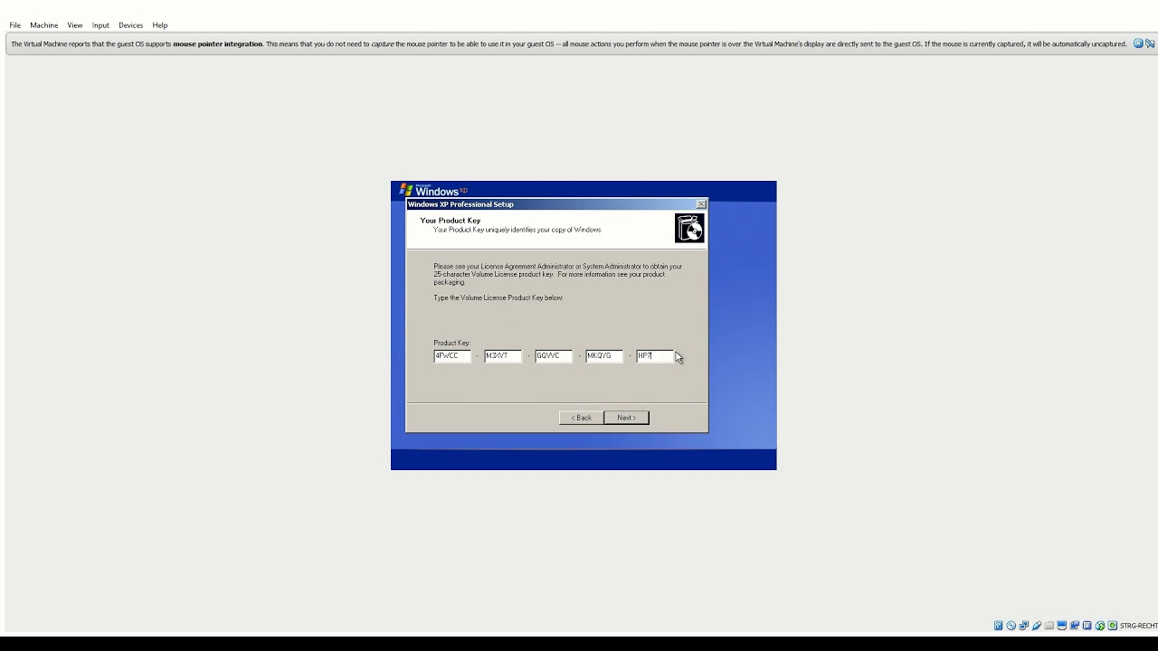This screenshot has width=1158, height=651.
Task: Click the 'Your Product Key' heading
Action: coord(451,221)
